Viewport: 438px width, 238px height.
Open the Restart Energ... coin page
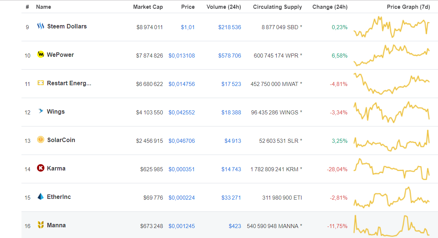69,83
